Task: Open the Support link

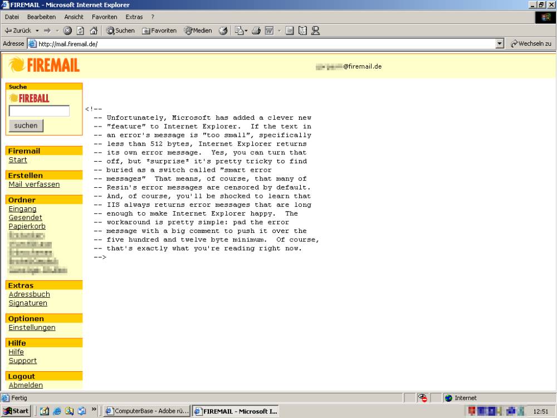Action: tap(23, 361)
